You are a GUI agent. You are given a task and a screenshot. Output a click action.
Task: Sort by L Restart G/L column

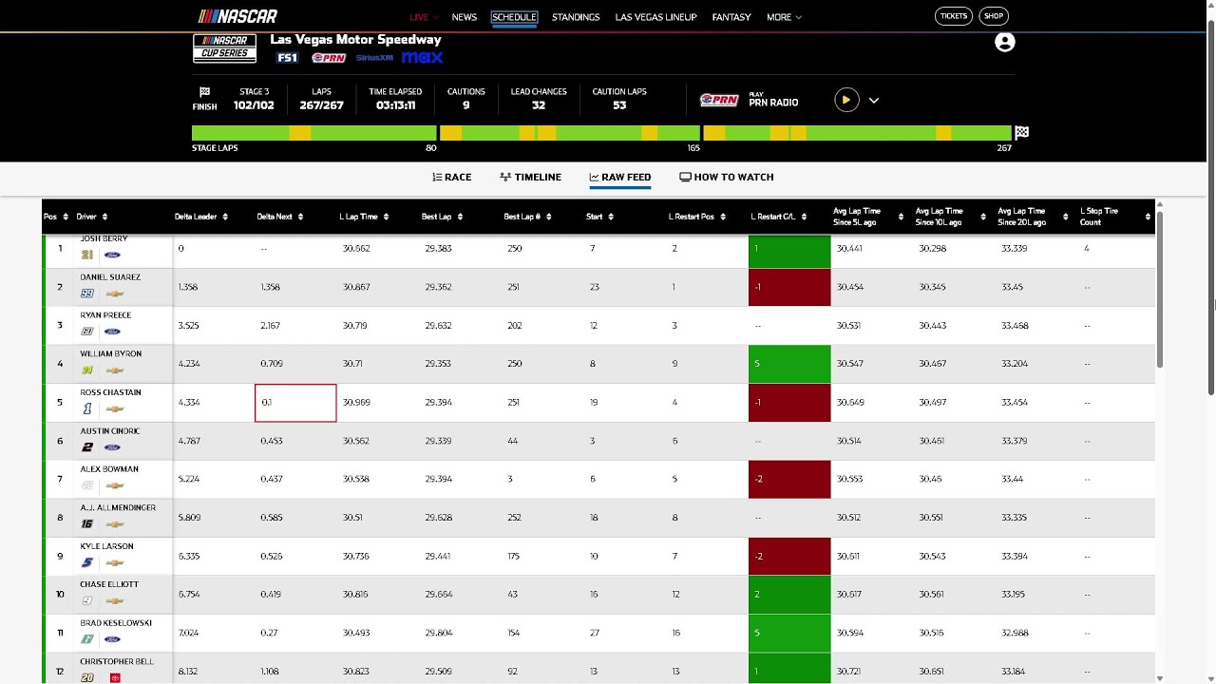coord(779,217)
